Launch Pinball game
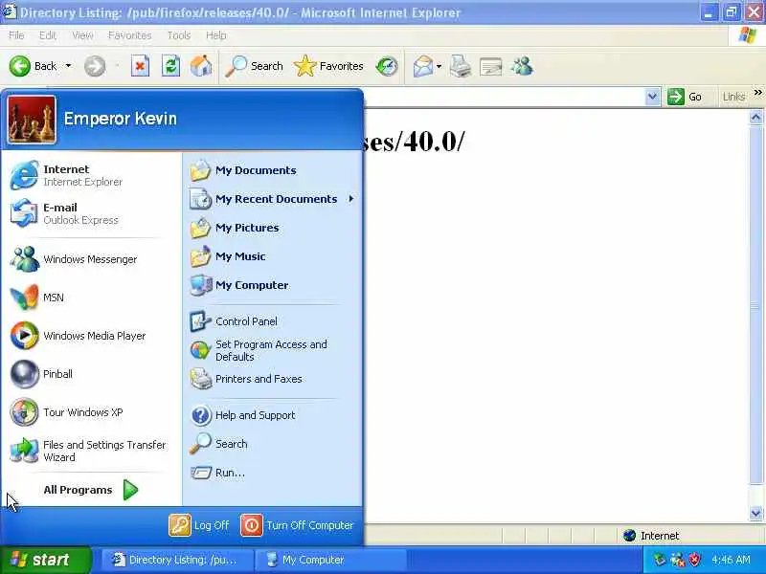The width and height of the screenshot is (766, 574). [91, 374]
